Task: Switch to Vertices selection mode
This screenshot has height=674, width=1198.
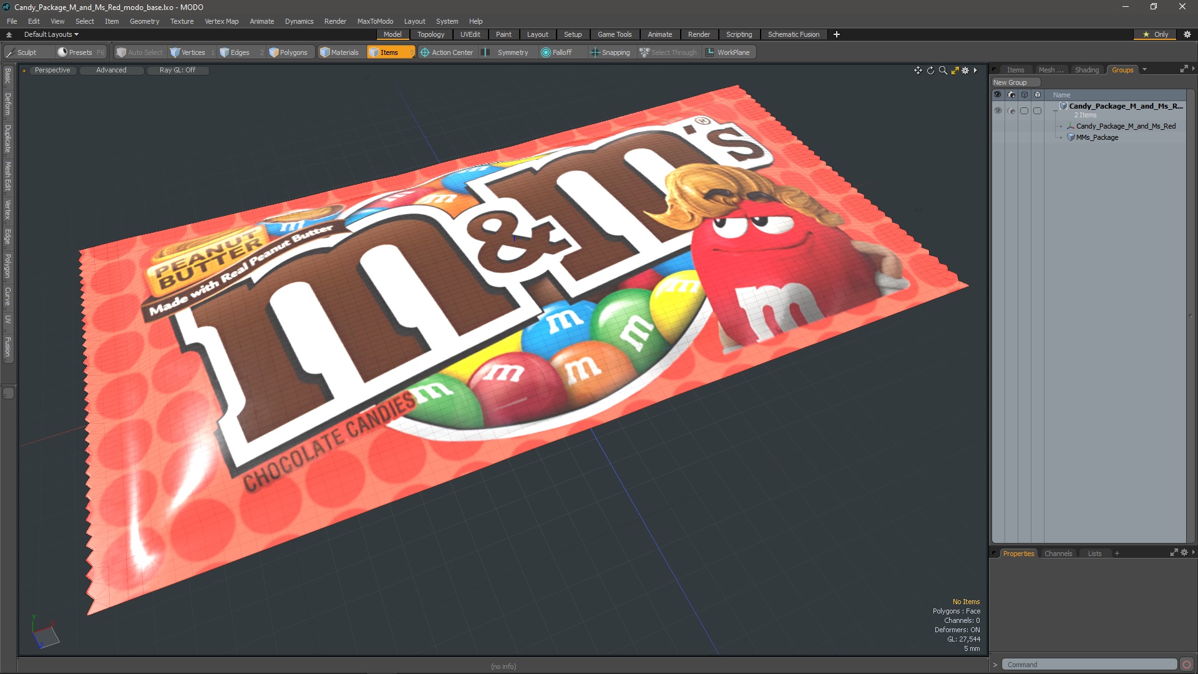Action: [x=192, y=52]
